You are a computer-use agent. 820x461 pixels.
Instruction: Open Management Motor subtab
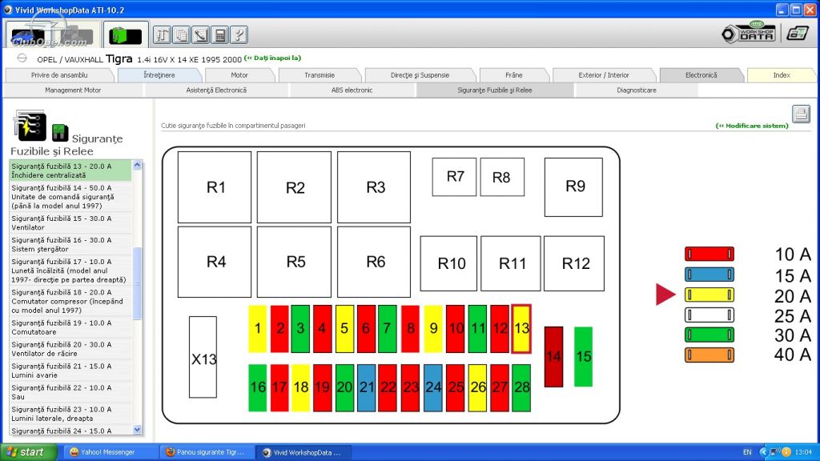click(73, 90)
